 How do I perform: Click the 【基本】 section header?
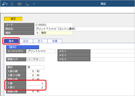[23, 47]
